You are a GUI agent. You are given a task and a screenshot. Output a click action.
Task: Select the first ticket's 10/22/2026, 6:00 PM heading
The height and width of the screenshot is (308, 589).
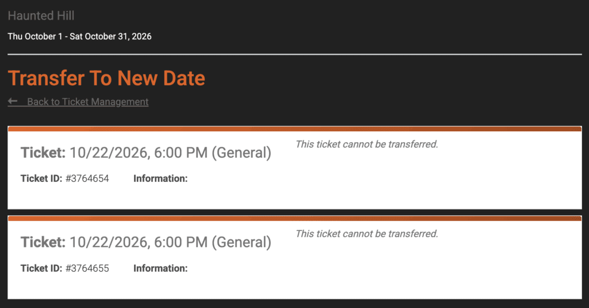click(x=170, y=153)
